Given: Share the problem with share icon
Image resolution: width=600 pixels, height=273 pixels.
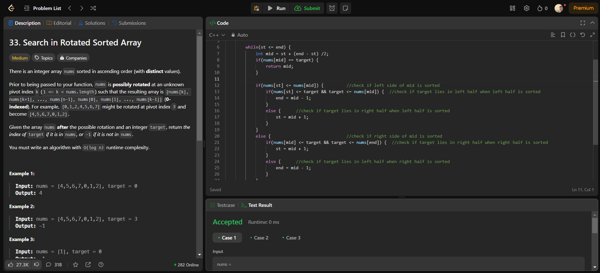Looking at the screenshot, I should pyautogui.click(x=88, y=264).
